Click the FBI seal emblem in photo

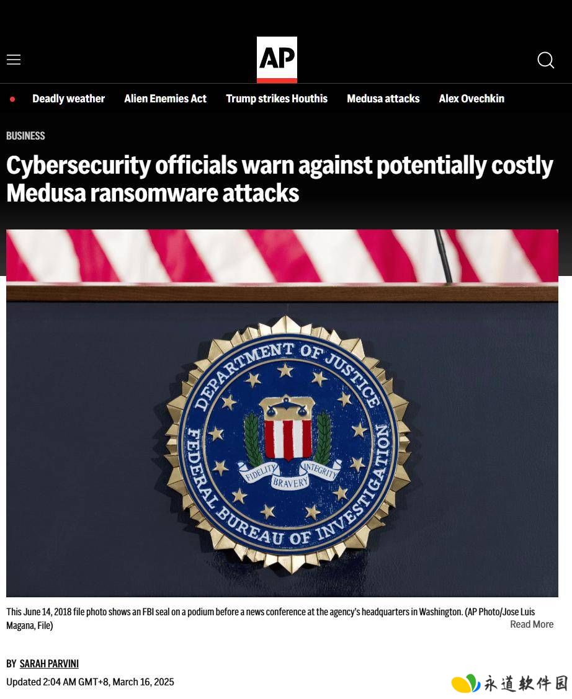pyautogui.click(x=288, y=443)
